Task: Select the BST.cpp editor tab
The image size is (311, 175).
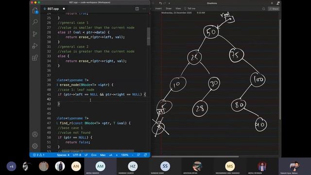Action: coord(53,9)
